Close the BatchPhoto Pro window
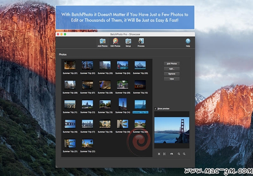253x176 pixels. click(58, 34)
